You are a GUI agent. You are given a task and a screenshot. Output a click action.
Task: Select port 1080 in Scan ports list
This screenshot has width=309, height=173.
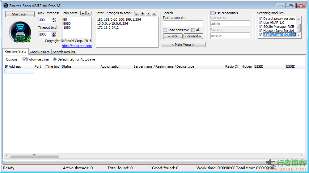(67, 27)
